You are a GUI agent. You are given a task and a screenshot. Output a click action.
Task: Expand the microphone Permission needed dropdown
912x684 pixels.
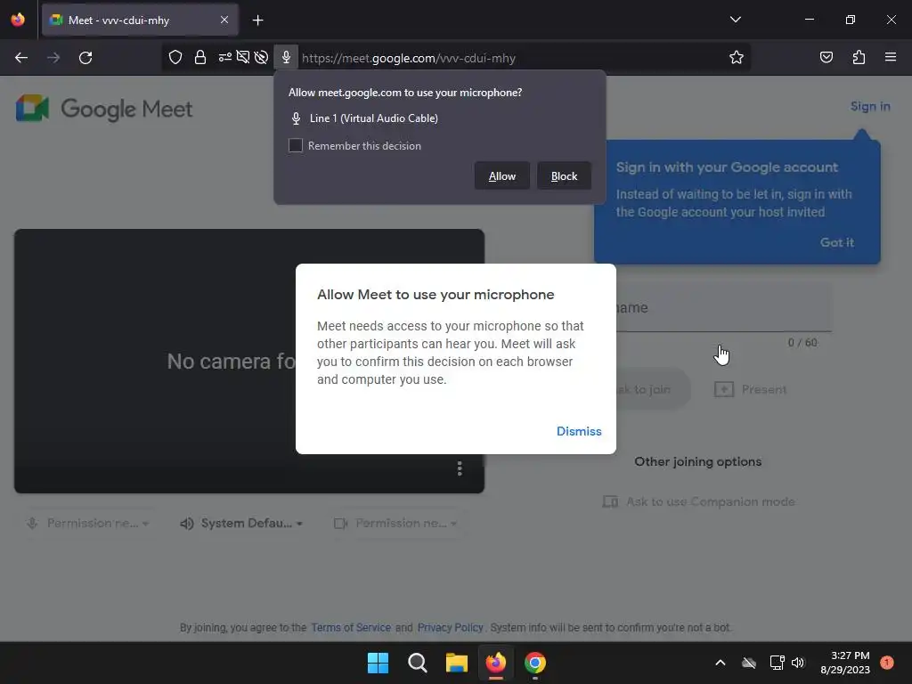[x=88, y=523]
